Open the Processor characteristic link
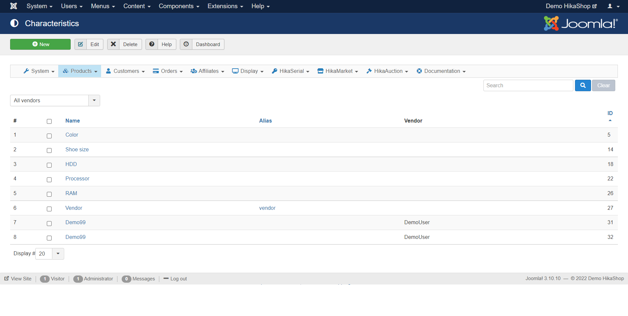Image resolution: width=628 pixels, height=316 pixels. pyautogui.click(x=77, y=178)
